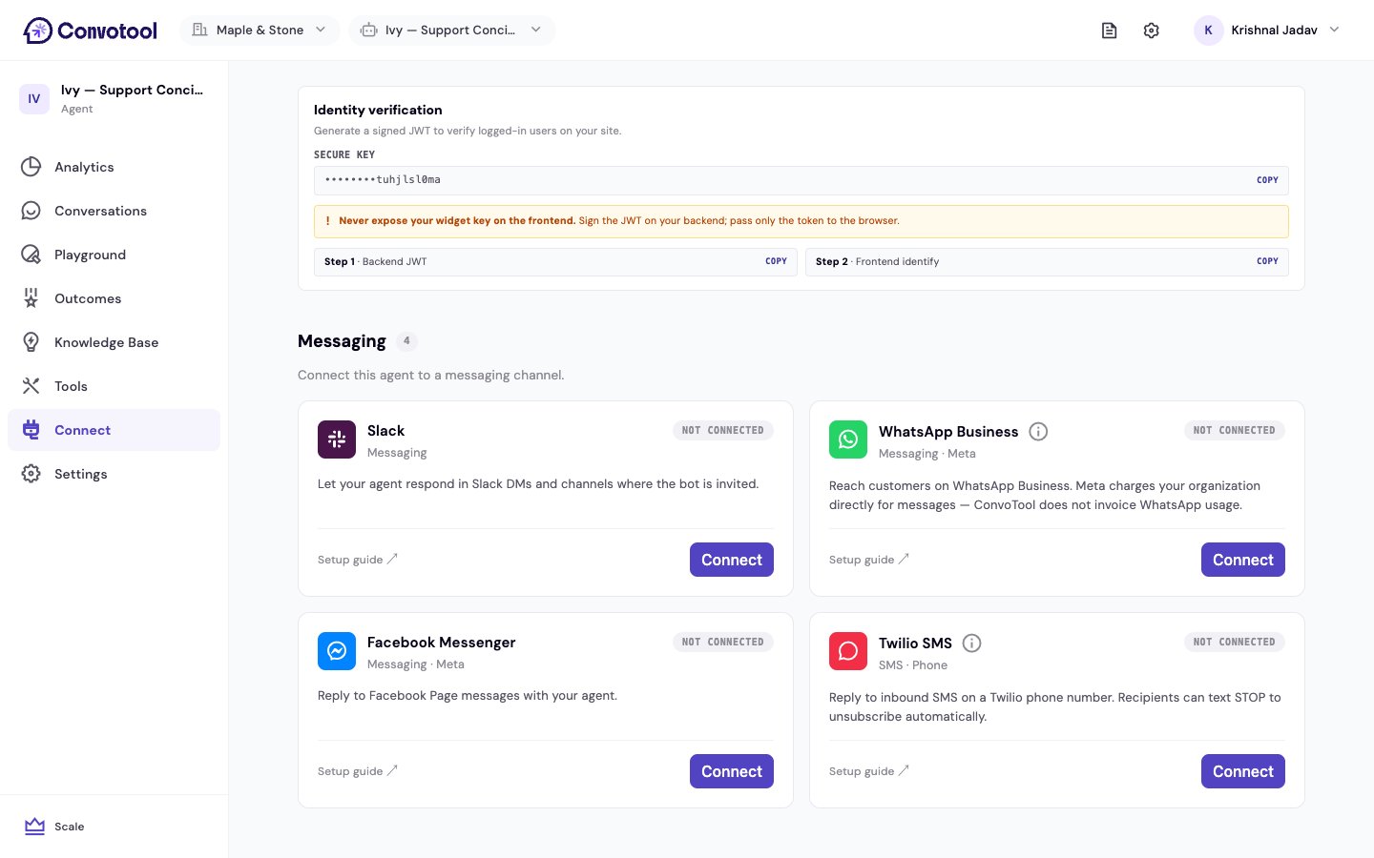Click the WhatsApp Business app icon
The height and width of the screenshot is (858, 1374).
click(x=848, y=439)
